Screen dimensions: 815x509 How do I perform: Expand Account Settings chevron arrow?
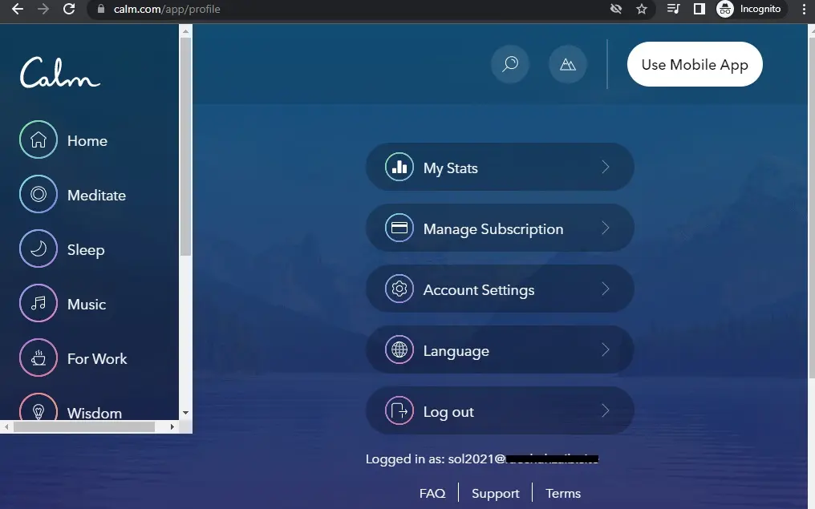605,289
